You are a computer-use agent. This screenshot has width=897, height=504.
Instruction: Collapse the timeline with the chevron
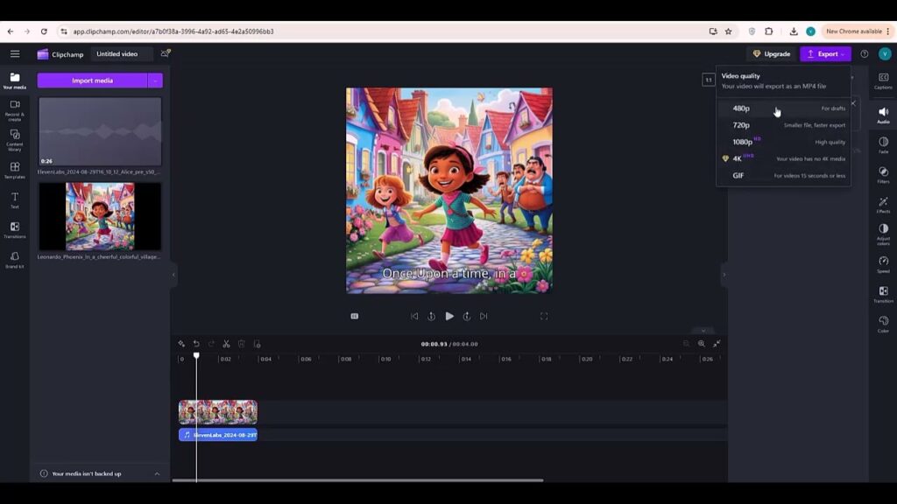pos(703,331)
